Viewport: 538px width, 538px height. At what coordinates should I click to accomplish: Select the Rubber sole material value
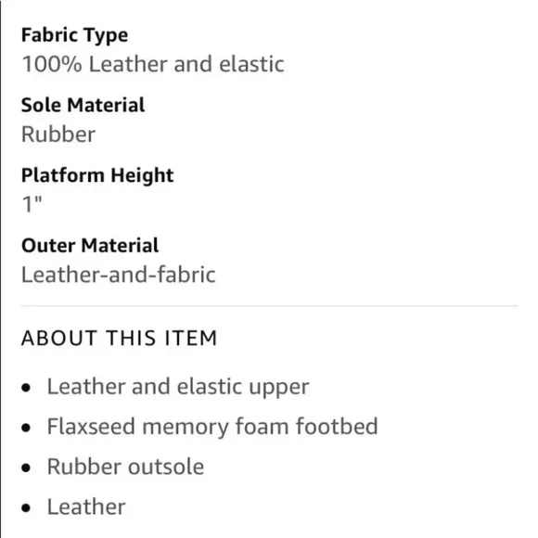coord(58,134)
